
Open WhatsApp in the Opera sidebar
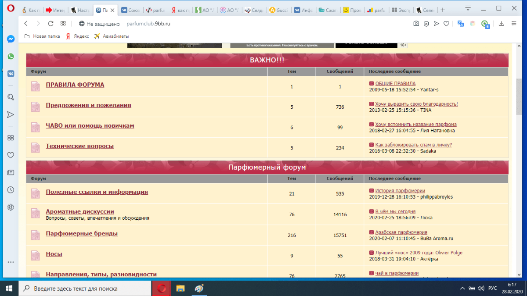tap(11, 56)
